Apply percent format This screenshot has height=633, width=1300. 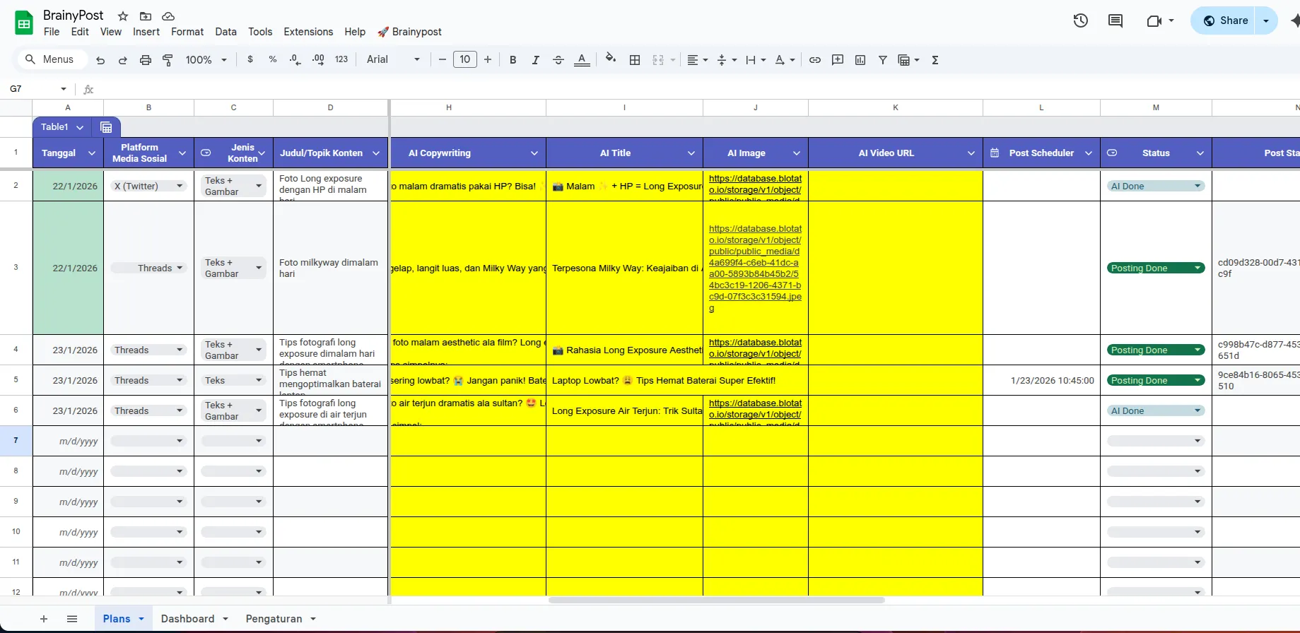tap(273, 59)
